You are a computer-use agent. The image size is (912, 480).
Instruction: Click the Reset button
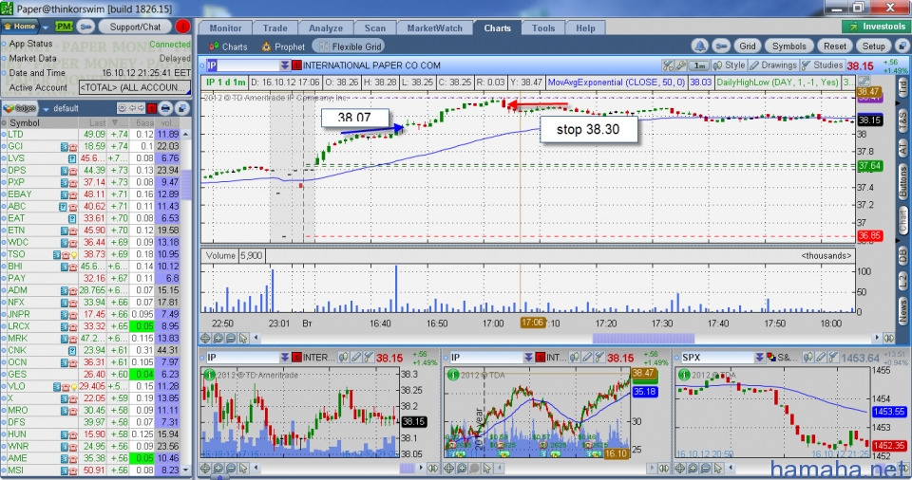835,46
